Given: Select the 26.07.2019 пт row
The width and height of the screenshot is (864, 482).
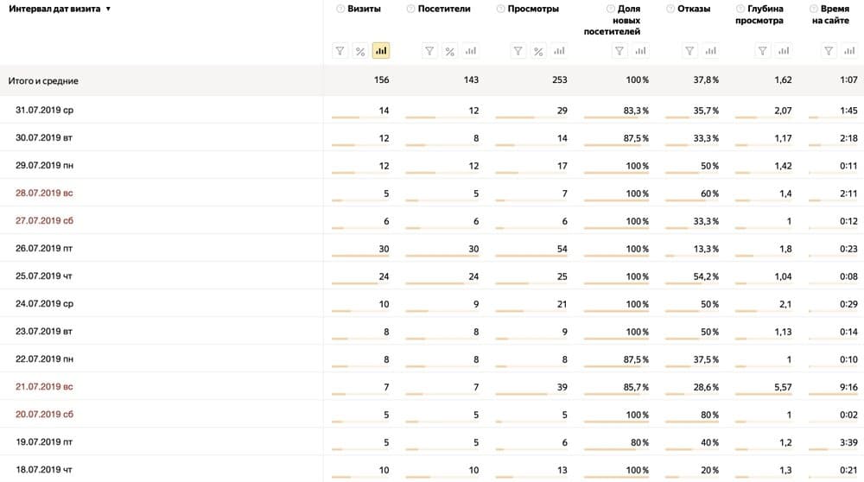Looking at the screenshot, I should tap(432, 249).
